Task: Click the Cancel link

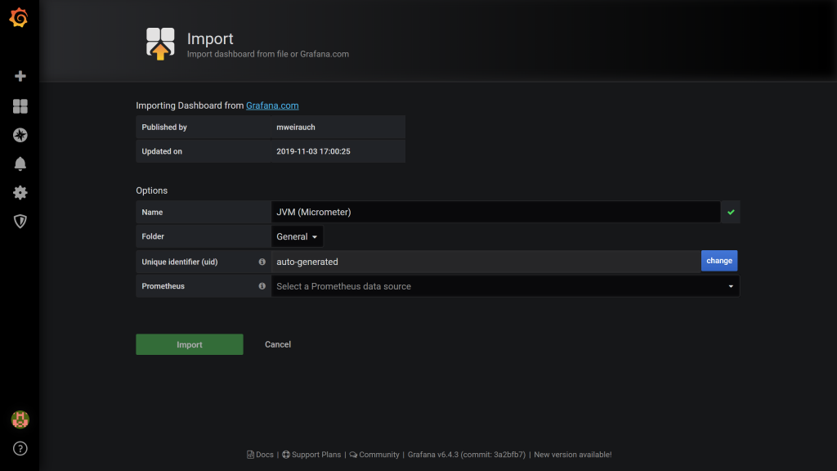Action: pos(278,344)
